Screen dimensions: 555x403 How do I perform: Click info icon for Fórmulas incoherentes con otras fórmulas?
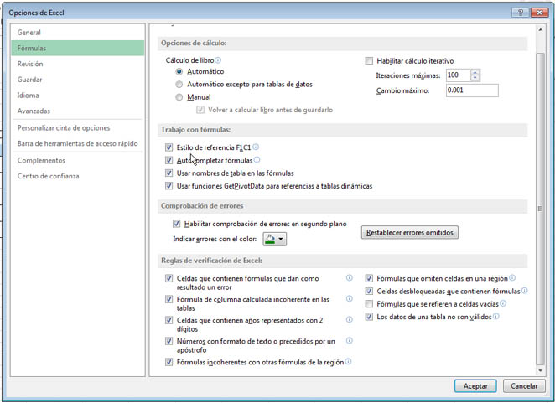[349, 362]
